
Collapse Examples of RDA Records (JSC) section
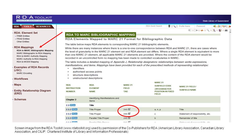click(13, 67)
